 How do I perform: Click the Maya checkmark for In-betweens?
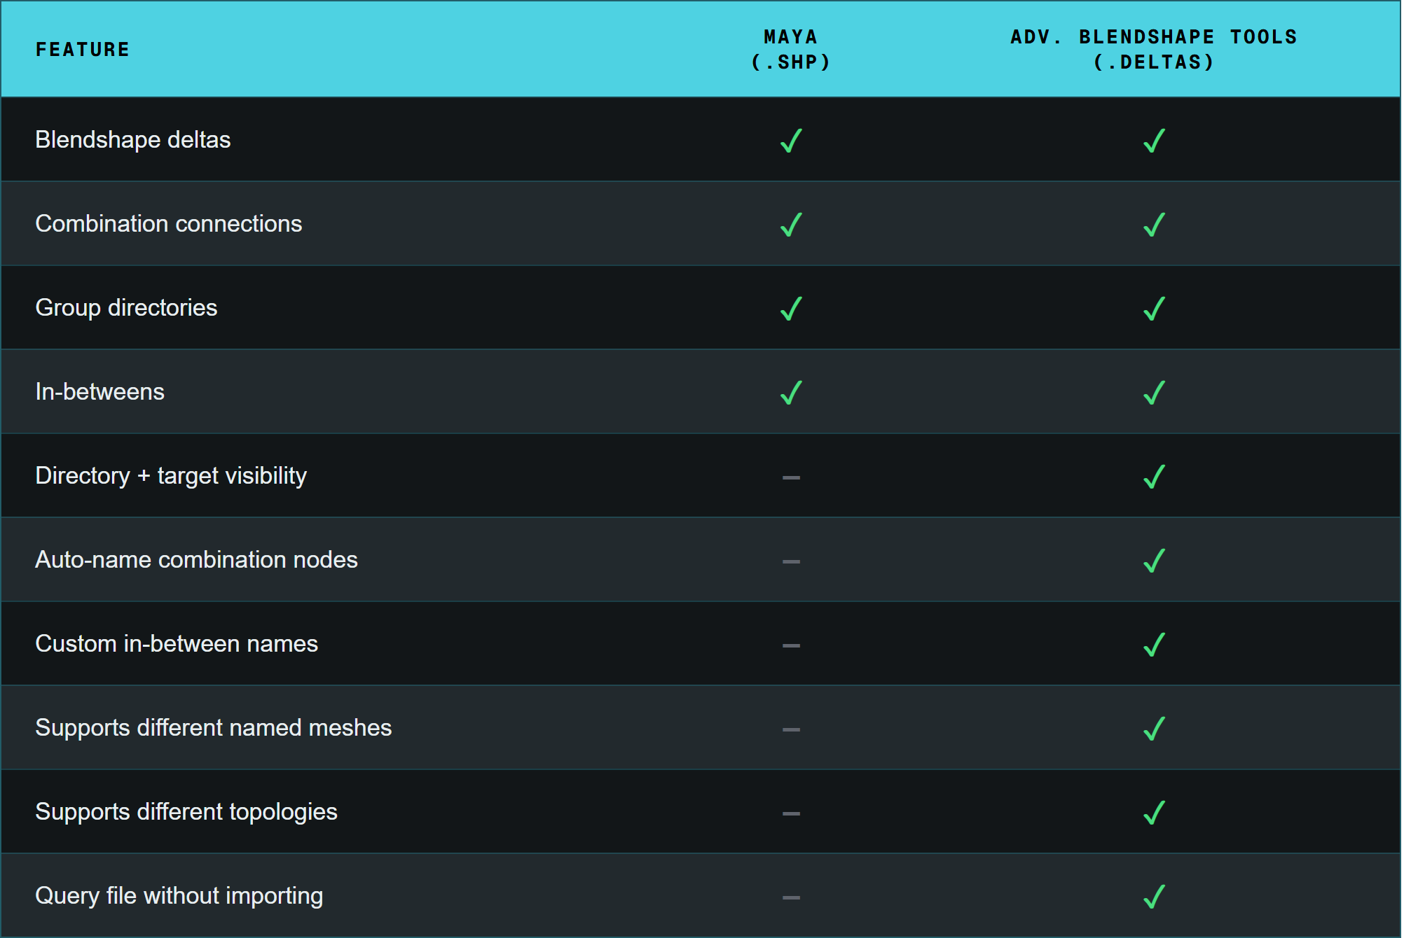(791, 393)
